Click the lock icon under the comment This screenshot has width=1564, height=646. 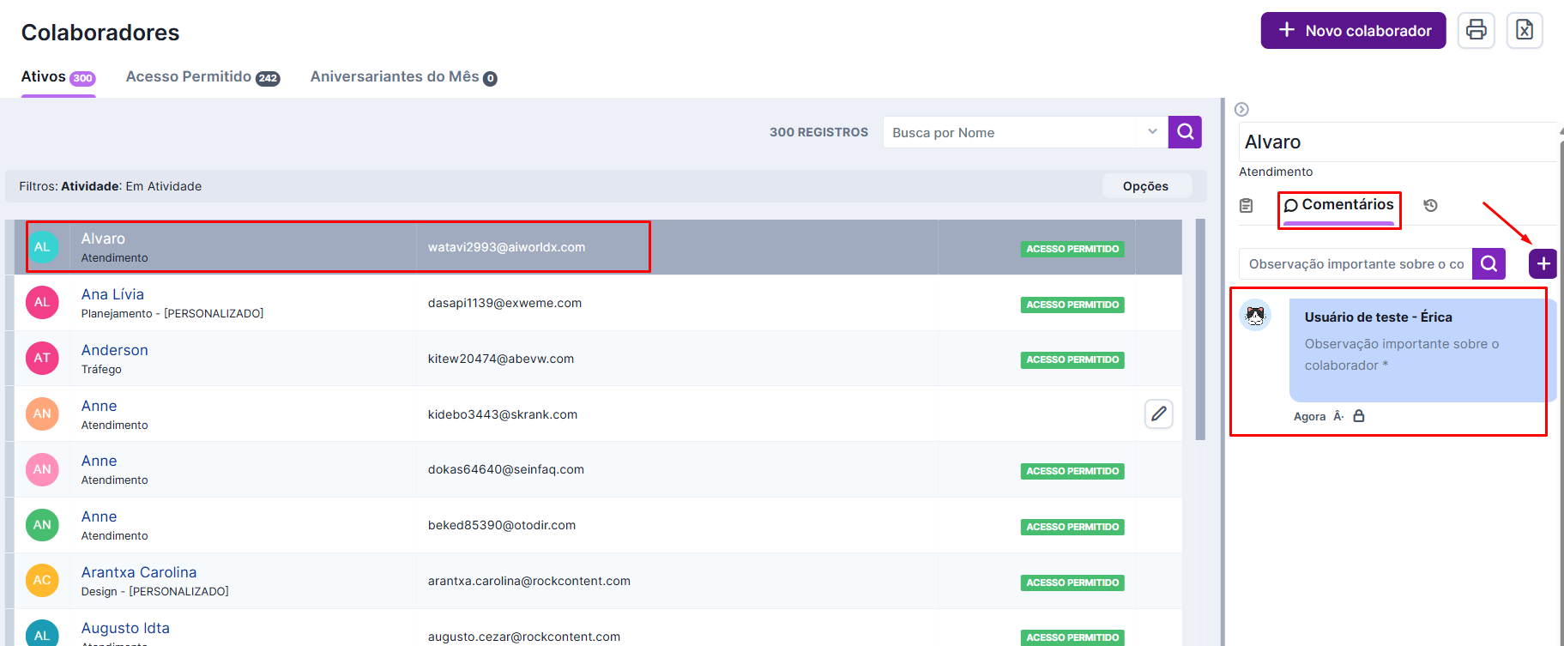click(1359, 416)
